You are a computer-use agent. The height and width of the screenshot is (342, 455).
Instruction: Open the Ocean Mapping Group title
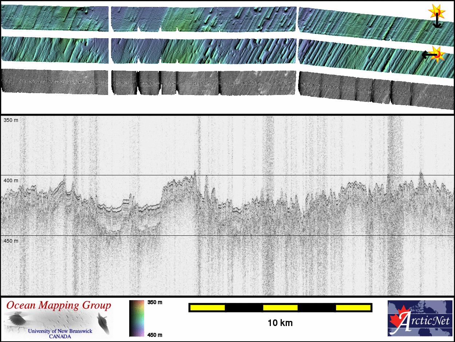click(58, 306)
